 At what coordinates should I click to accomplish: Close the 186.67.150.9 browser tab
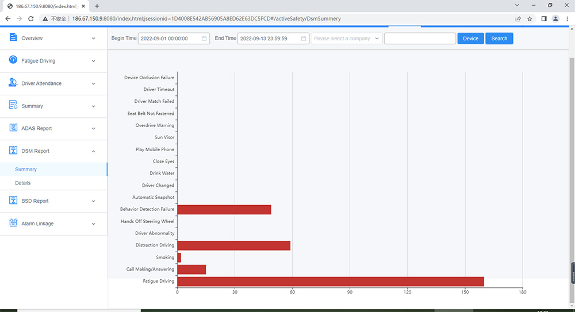[x=83, y=6]
